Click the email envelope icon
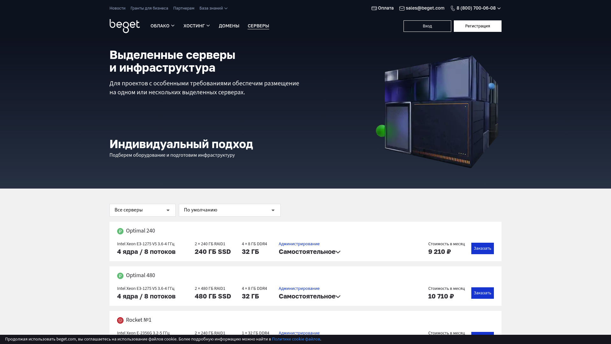Screen dimensions: 611x344 click(402, 8)
